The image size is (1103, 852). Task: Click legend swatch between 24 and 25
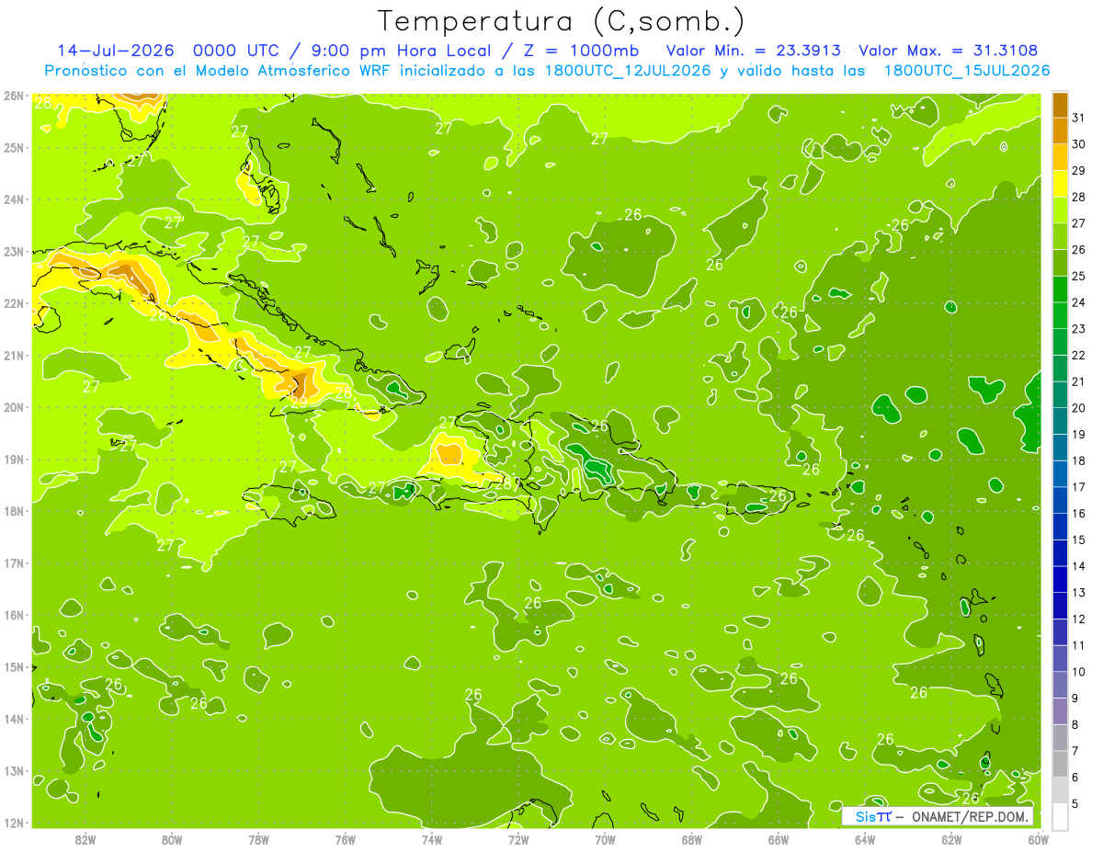[x=1060, y=289]
